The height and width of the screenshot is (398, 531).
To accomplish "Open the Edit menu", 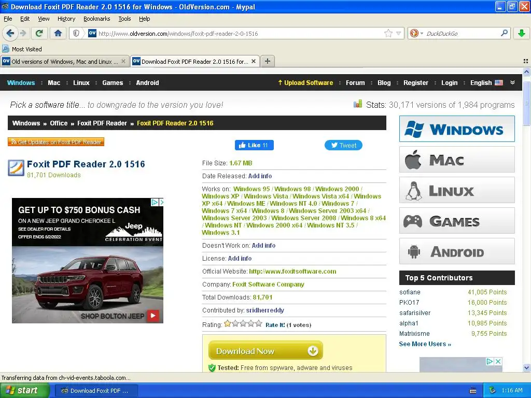I will coord(25,19).
